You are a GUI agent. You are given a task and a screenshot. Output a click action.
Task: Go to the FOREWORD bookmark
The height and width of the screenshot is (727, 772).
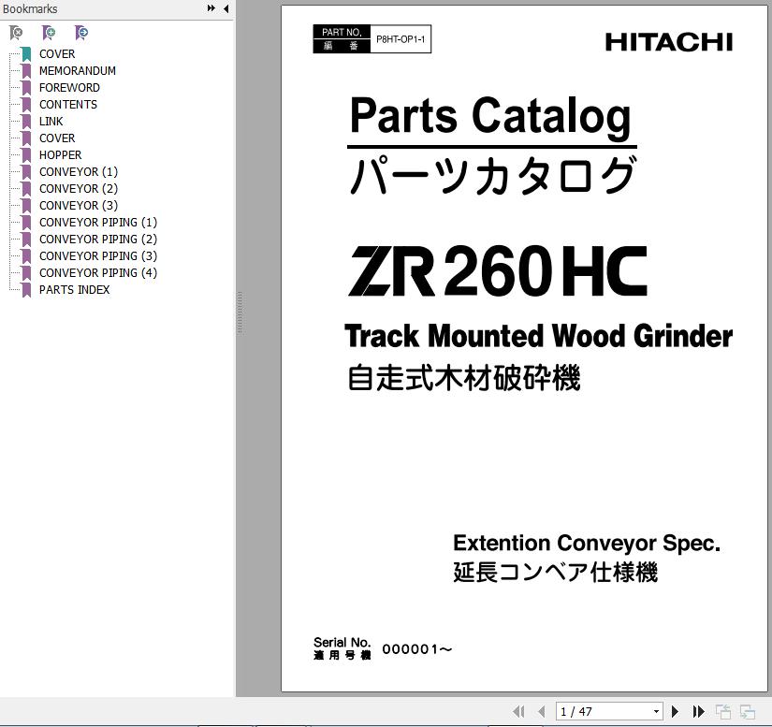[69, 88]
